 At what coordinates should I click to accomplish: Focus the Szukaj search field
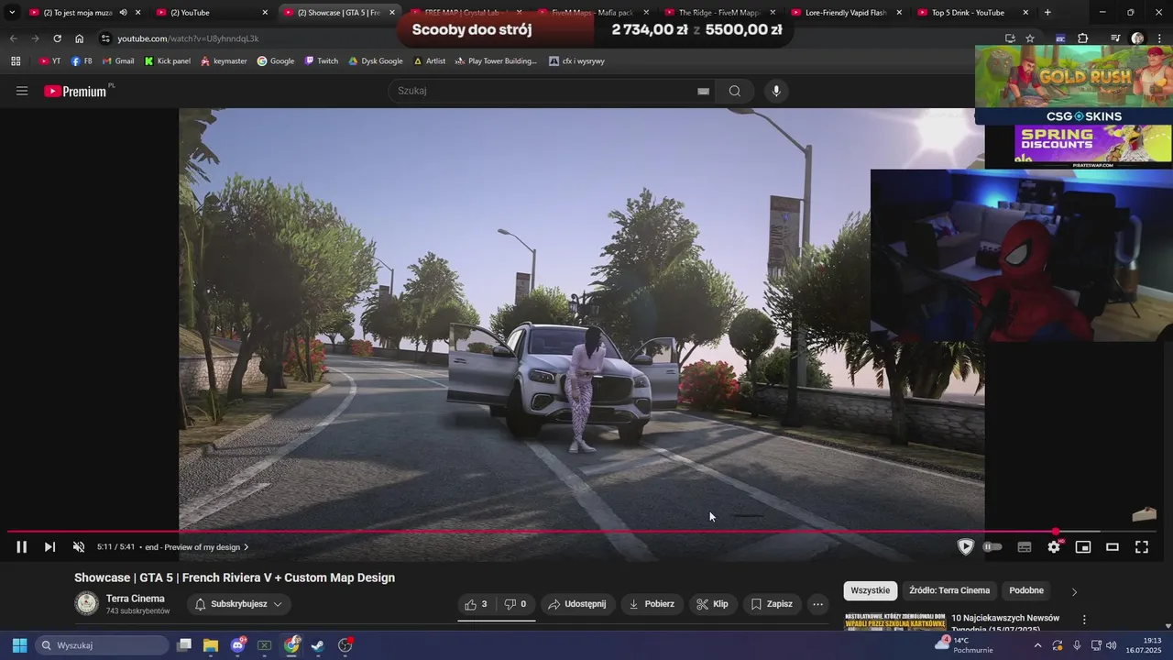543,91
